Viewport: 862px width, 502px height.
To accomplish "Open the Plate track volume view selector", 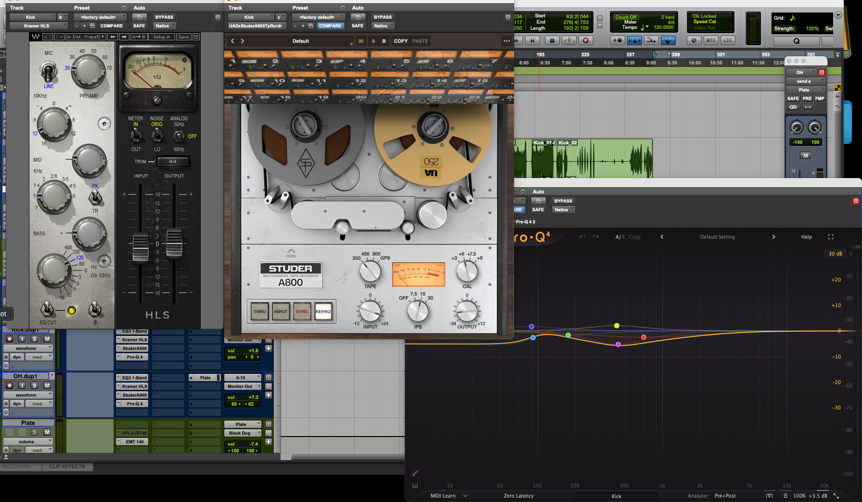I will (28, 441).
